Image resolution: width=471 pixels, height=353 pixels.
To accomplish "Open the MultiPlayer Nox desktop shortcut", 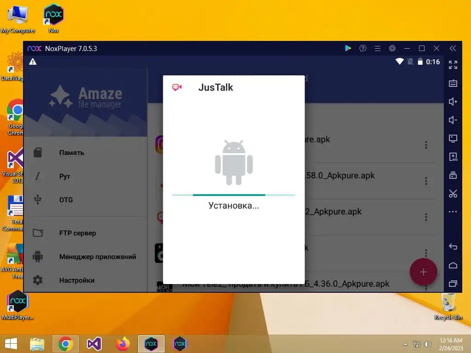I will 17,305.
